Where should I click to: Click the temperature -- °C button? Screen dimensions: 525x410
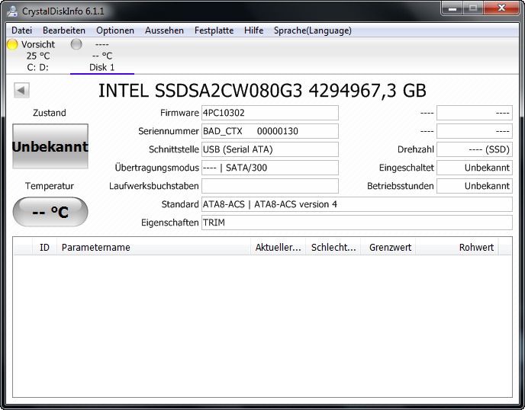click(x=50, y=212)
